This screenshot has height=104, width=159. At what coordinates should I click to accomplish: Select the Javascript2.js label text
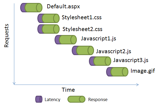pyautogui.click(x=113, y=51)
